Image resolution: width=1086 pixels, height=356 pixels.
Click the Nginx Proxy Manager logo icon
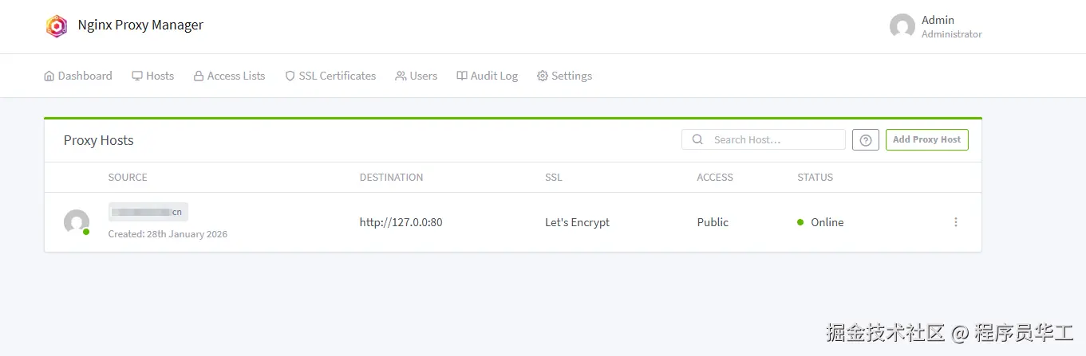56,25
